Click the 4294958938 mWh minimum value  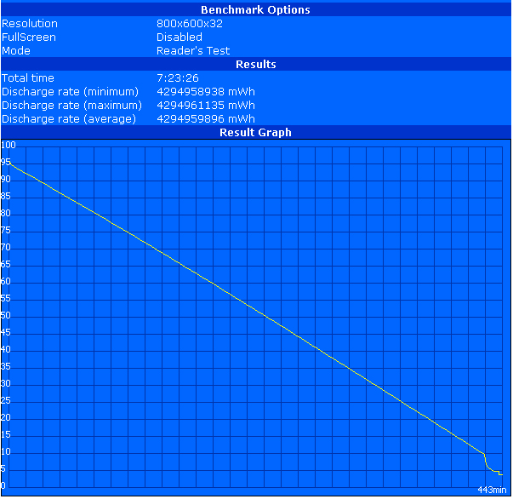tap(206, 92)
